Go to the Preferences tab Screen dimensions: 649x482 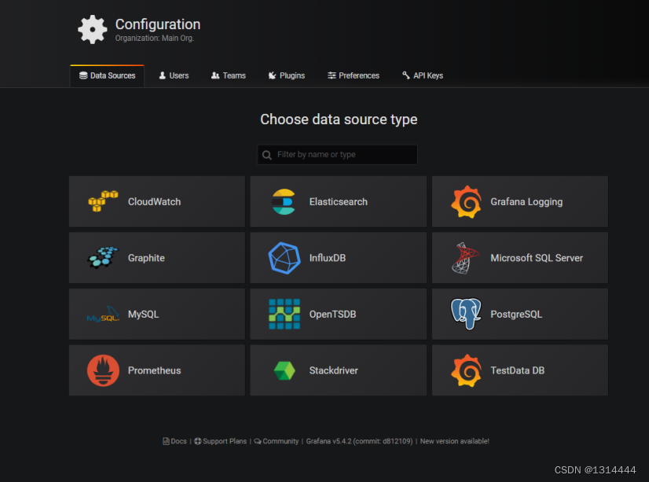[x=354, y=75]
